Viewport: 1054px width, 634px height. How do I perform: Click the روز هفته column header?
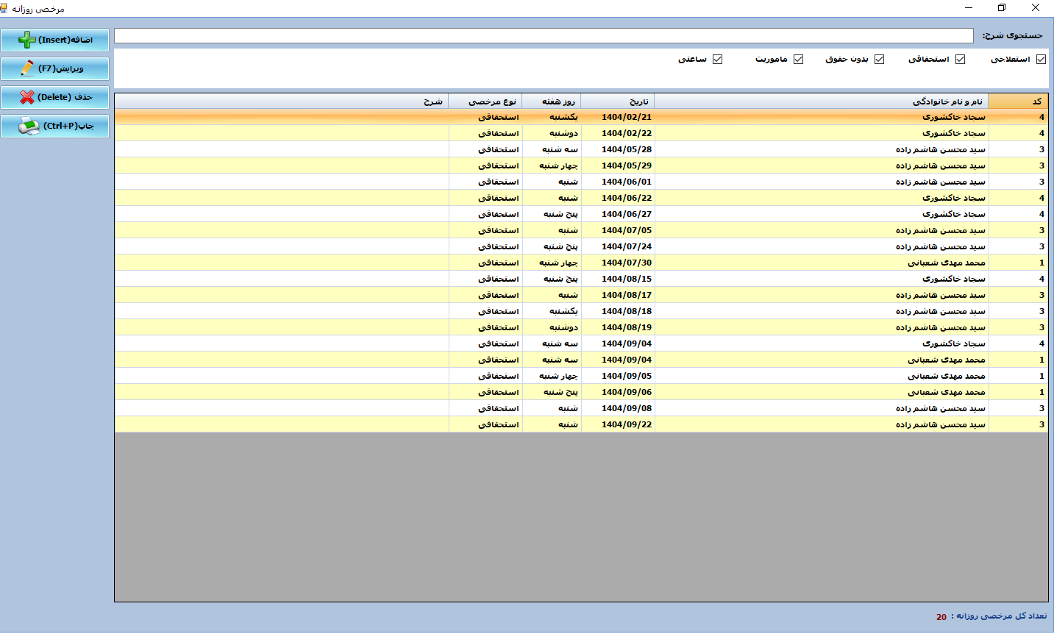[x=552, y=101]
